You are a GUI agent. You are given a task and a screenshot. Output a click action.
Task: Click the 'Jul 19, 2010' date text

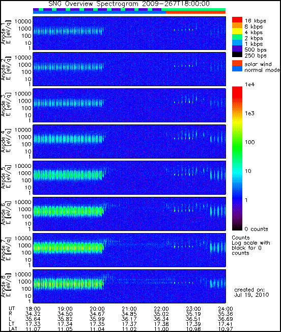(251, 295)
